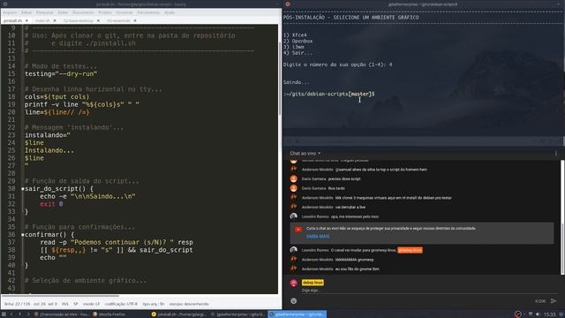
Task: Click the volume icon in system tray
Action: (x=538, y=314)
